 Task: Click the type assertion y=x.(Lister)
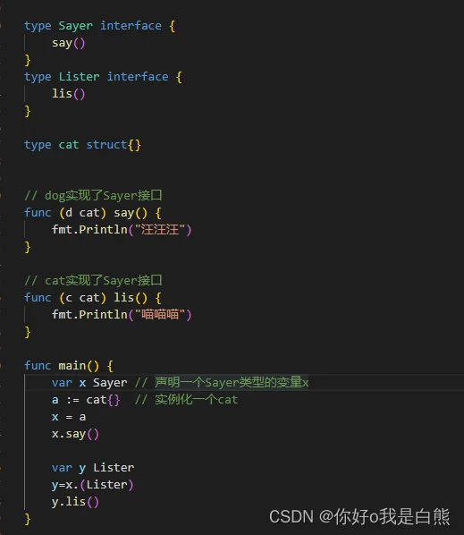pos(92,485)
